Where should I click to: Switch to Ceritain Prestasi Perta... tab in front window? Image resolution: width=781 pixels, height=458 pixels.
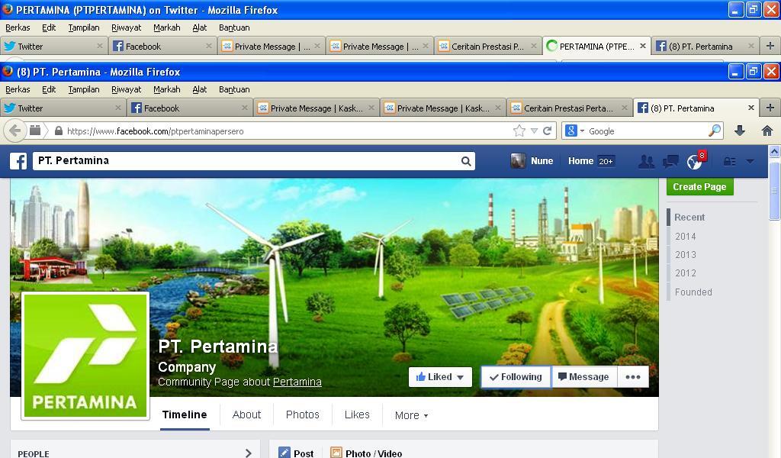(569, 108)
